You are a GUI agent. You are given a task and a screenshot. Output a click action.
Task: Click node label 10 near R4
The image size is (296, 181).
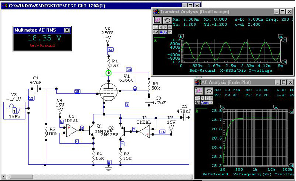click(129, 70)
